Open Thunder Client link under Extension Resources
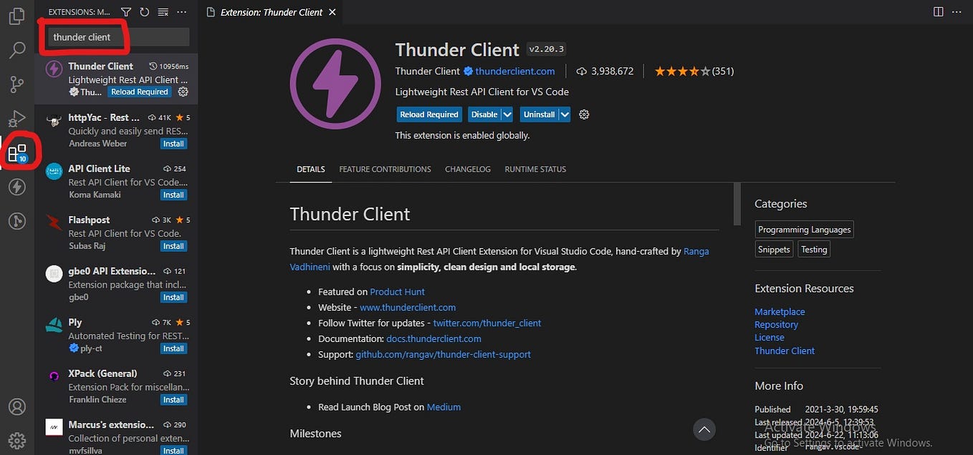Image resolution: width=973 pixels, height=455 pixels. 785,351
